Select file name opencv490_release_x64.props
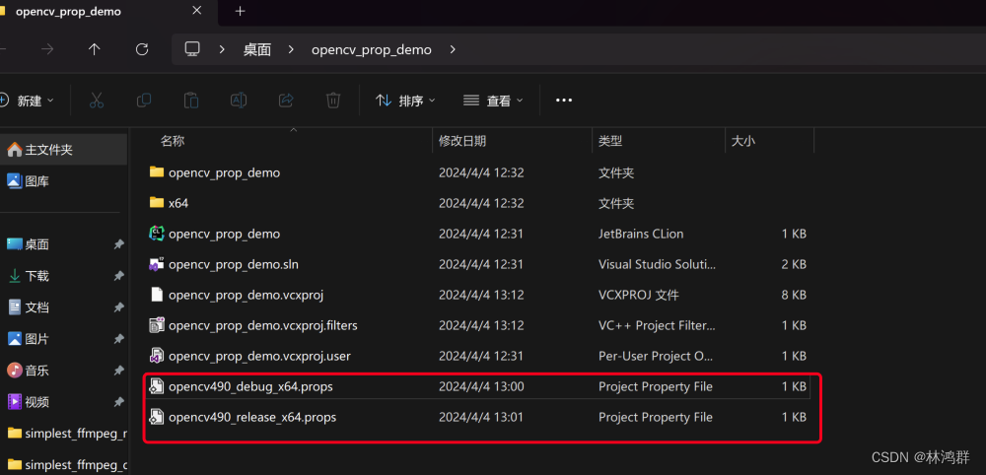Viewport: 986px width, 475px height. [252, 417]
